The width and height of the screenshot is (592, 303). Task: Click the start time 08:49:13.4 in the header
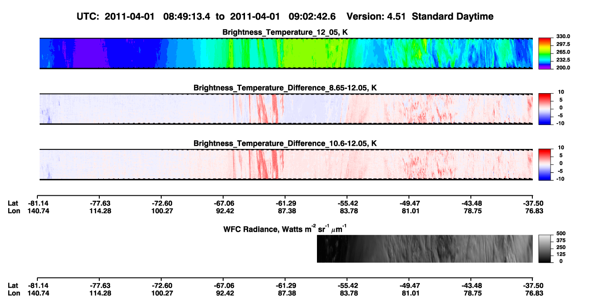(186, 17)
